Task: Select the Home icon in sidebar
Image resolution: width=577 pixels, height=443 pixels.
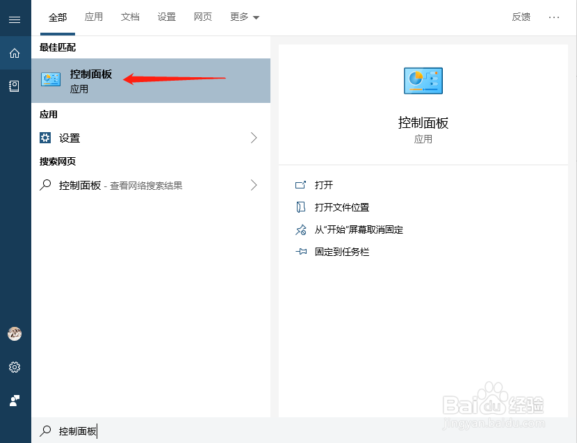Action: [15, 54]
